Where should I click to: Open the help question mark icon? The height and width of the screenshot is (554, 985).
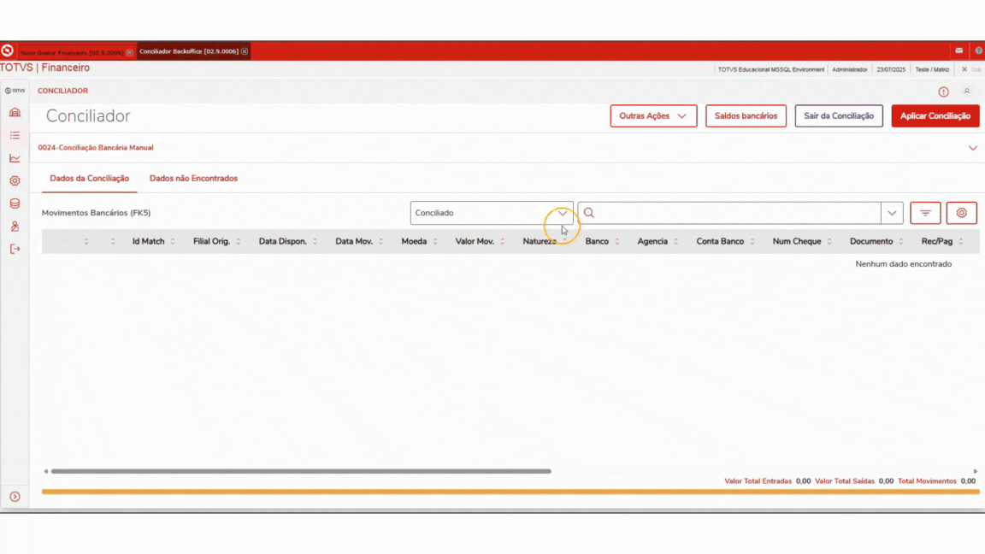(979, 51)
